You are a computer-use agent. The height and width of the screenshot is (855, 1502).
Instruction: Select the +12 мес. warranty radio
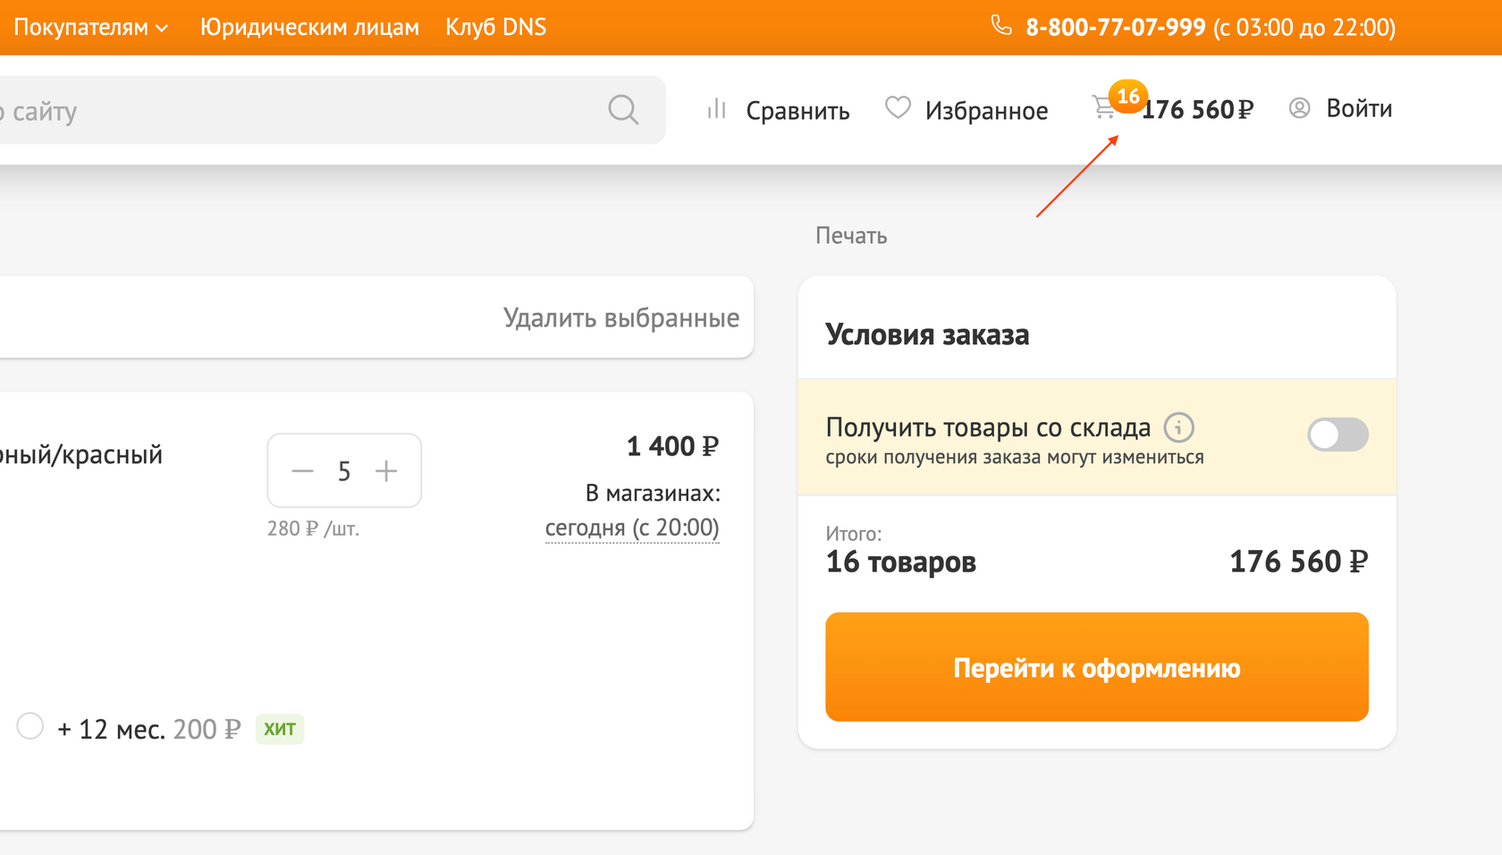[30, 725]
